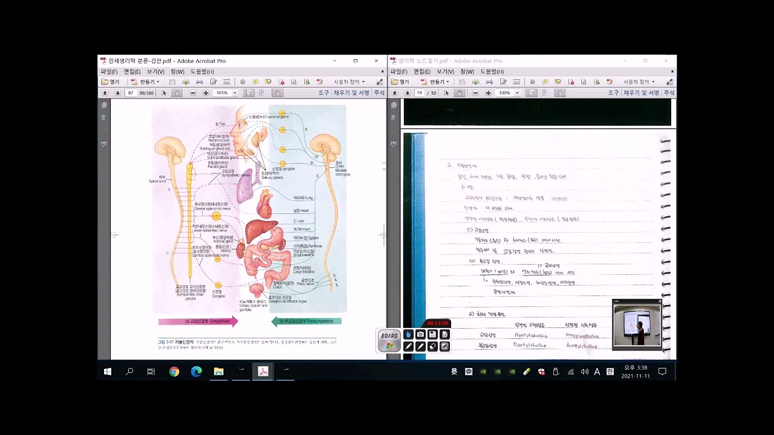Screen dimensions: 774x435
Task: Open zoom level dropdown showing 101%
Action: point(234,93)
